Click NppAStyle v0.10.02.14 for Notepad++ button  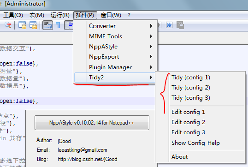coord(92,123)
